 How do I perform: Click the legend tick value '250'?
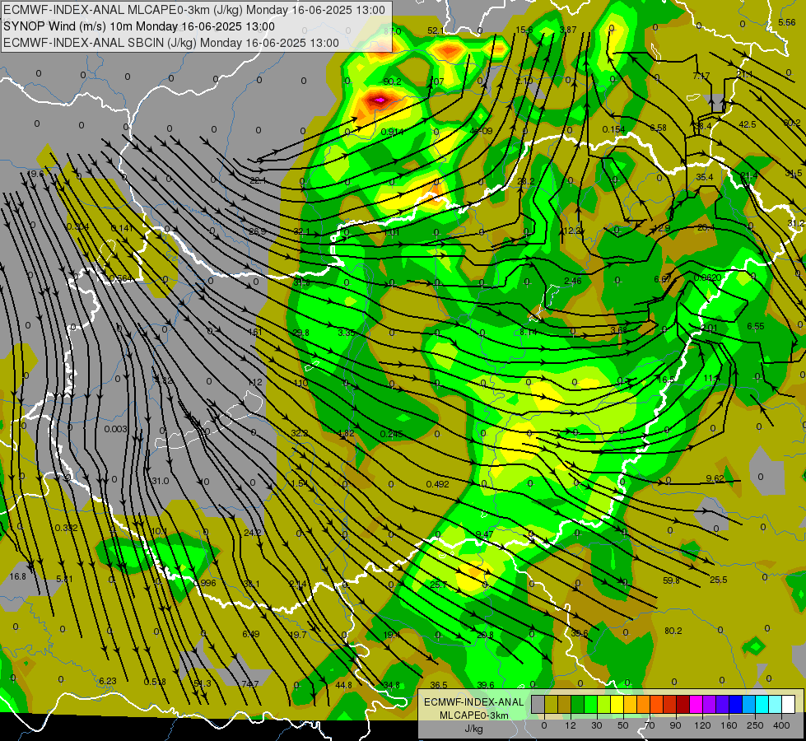click(755, 725)
